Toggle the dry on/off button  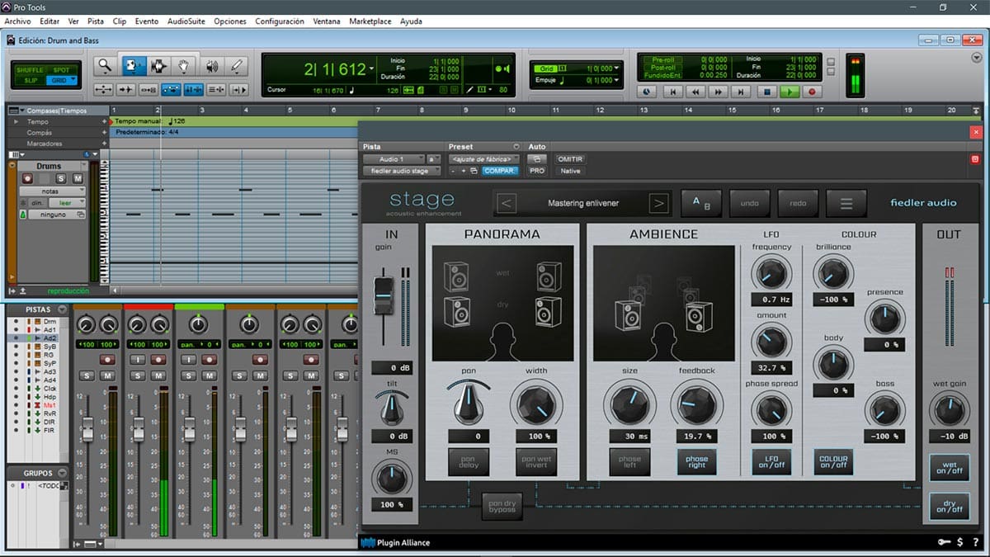[x=949, y=506]
